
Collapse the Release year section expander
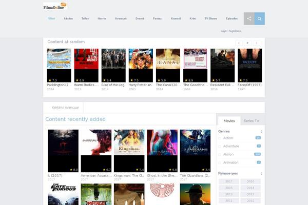[x=261, y=174]
